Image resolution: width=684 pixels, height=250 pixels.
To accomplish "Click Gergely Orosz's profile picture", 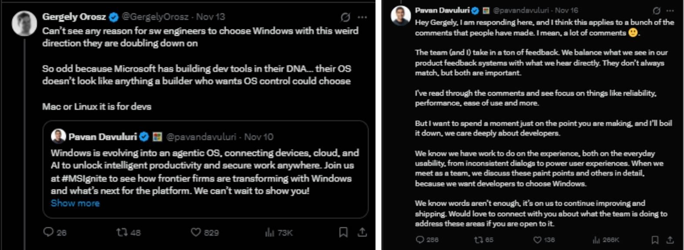I will coord(24,23).
